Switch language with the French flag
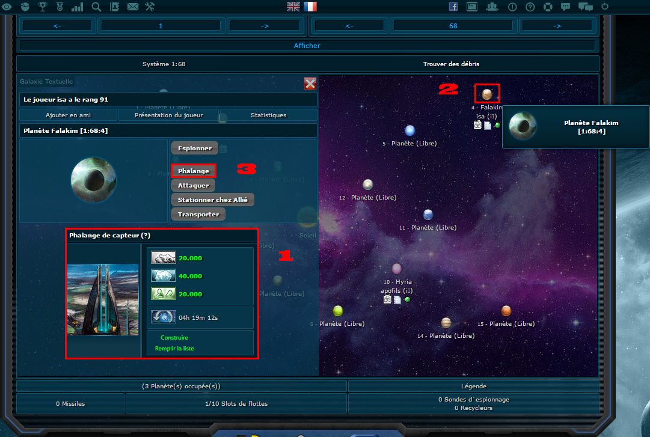 pyautogui.click(x=310, y=7)
